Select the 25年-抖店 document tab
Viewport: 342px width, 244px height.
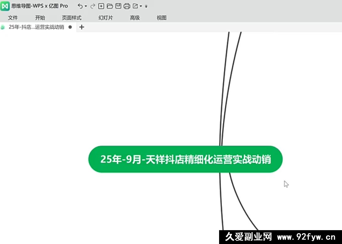click(x=36, y=27)
